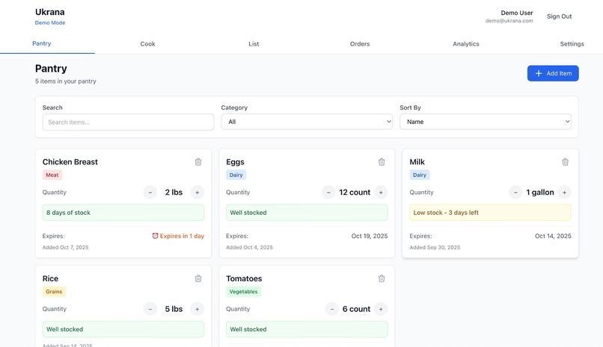Open the Analytics tab
The width and height of the screenshot is (603, 347).
click(465, 44)
